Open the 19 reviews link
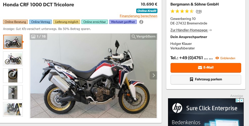The image size is (249, 126). tap(199, 11)
